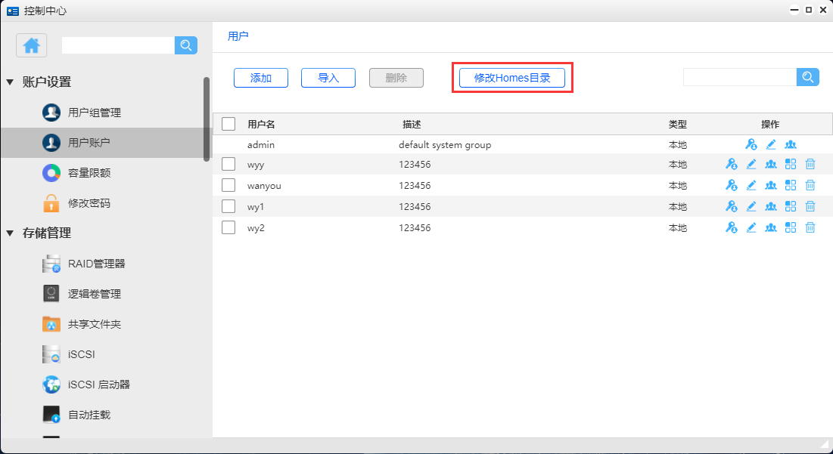Check the box for user wyy
The image size is (833, 454).
coord(228,165)
